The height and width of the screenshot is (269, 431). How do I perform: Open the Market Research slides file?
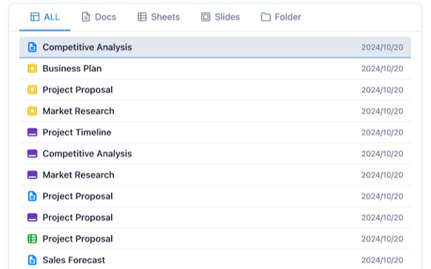[x=78, y=175]
